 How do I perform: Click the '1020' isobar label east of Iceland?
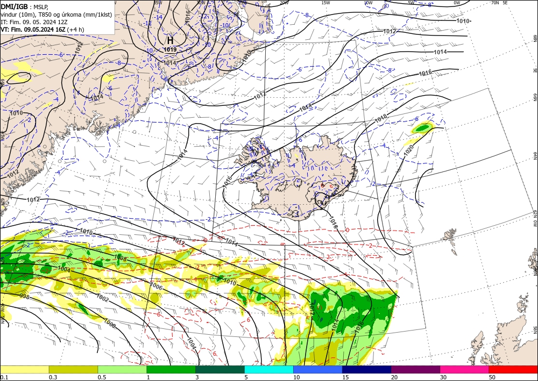pos(409,150)
